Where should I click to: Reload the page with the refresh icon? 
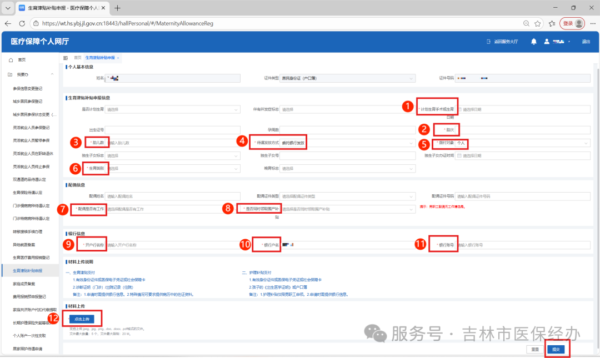[22, 23]
